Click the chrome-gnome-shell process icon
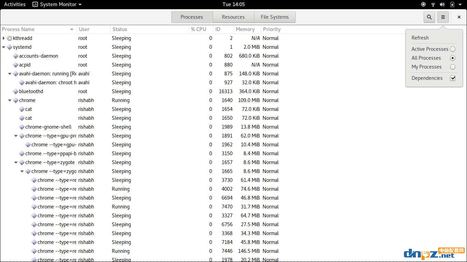Screen dimensions: 467x262 click(22, 127)
